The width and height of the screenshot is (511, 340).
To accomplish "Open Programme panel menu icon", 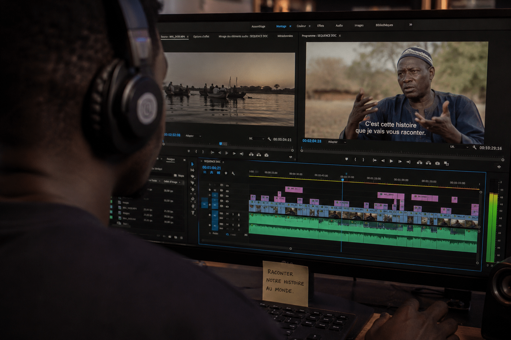I will coord(340,36).
